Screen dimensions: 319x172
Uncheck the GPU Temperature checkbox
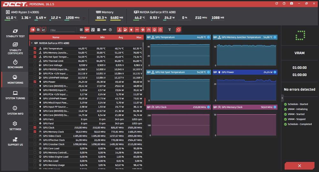pyautogui.click(x=35, y=49)
